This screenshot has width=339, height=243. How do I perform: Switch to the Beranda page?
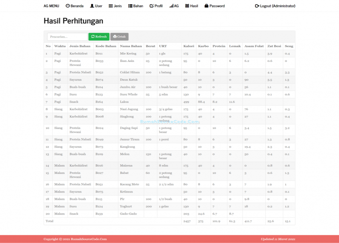74,6
